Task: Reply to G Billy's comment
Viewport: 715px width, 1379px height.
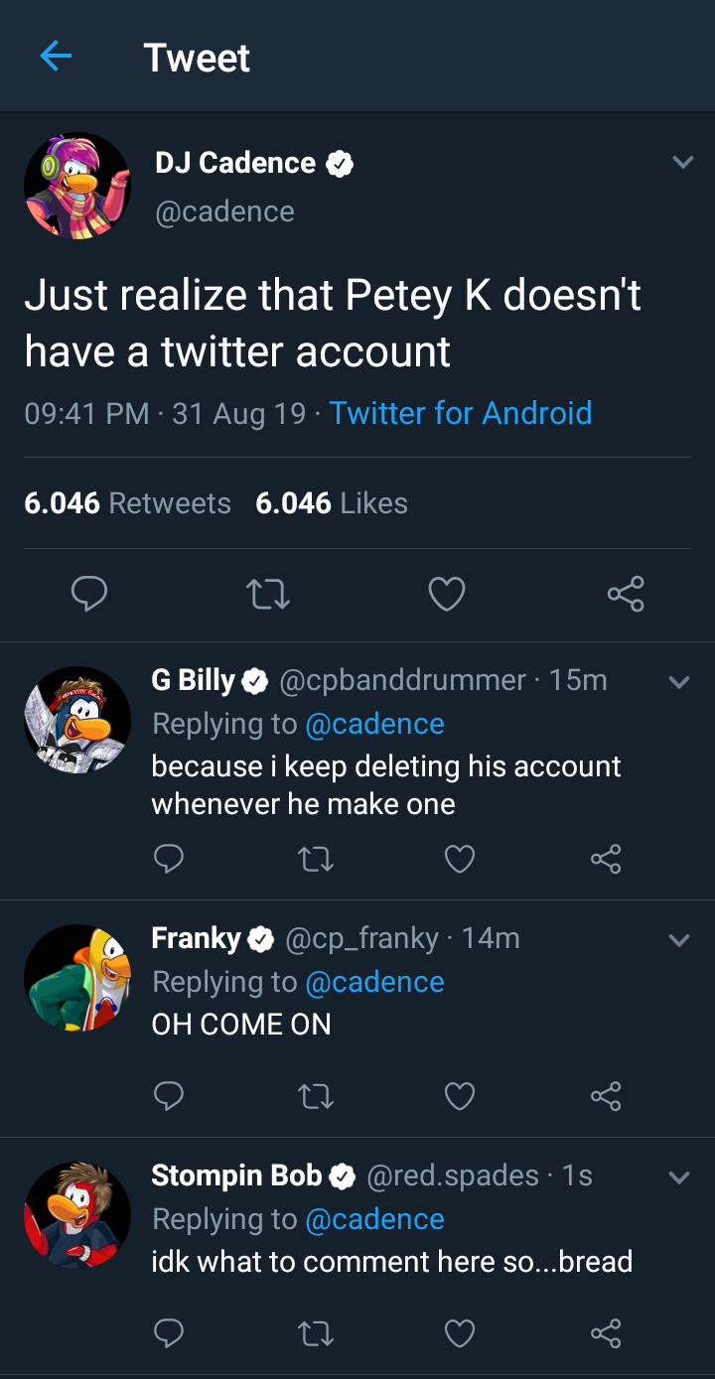Action: 169,858
